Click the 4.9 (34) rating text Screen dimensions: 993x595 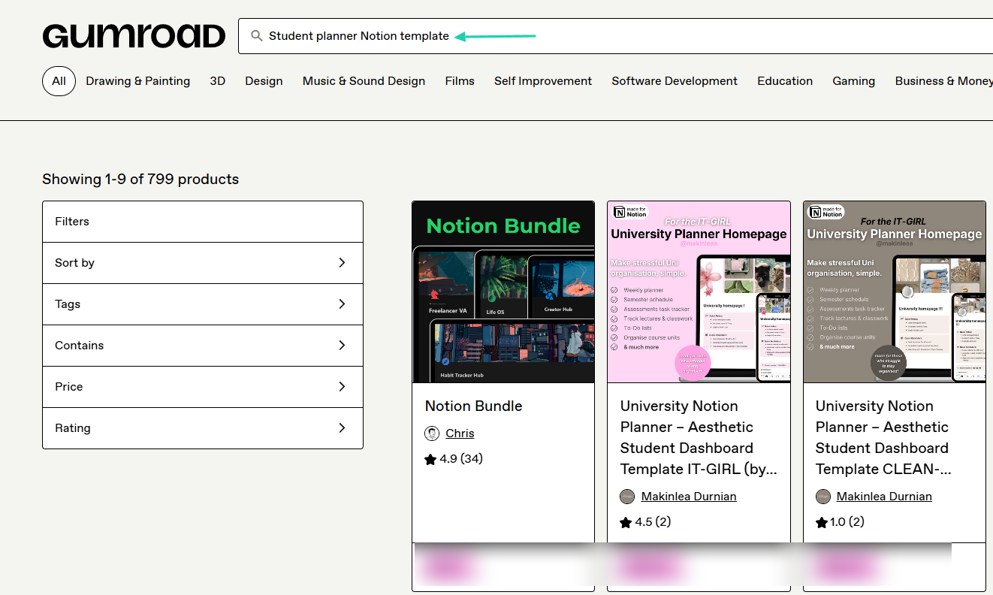[x=461, y=459]
